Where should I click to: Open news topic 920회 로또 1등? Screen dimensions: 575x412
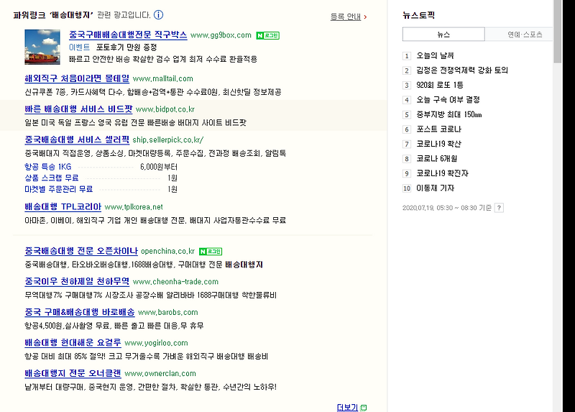coord(440,85)
